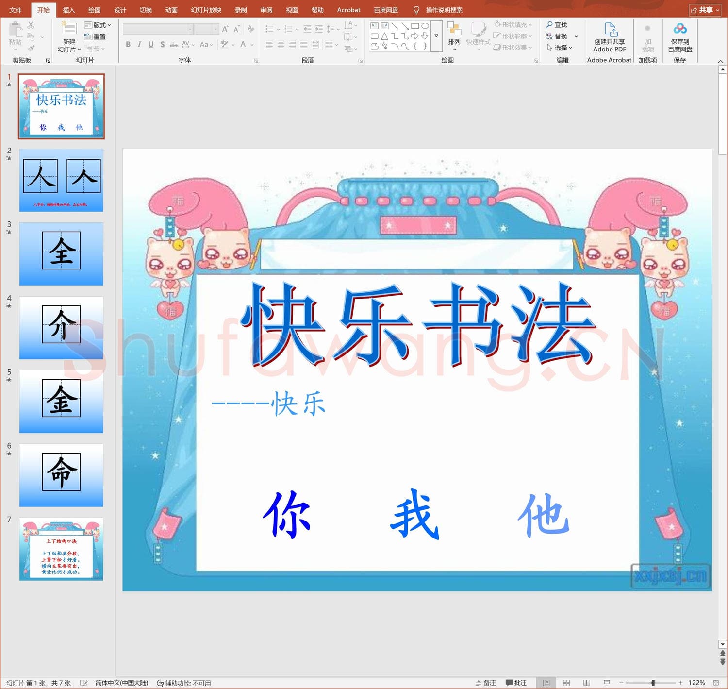Click zoom out minus button

pos(621,683)
